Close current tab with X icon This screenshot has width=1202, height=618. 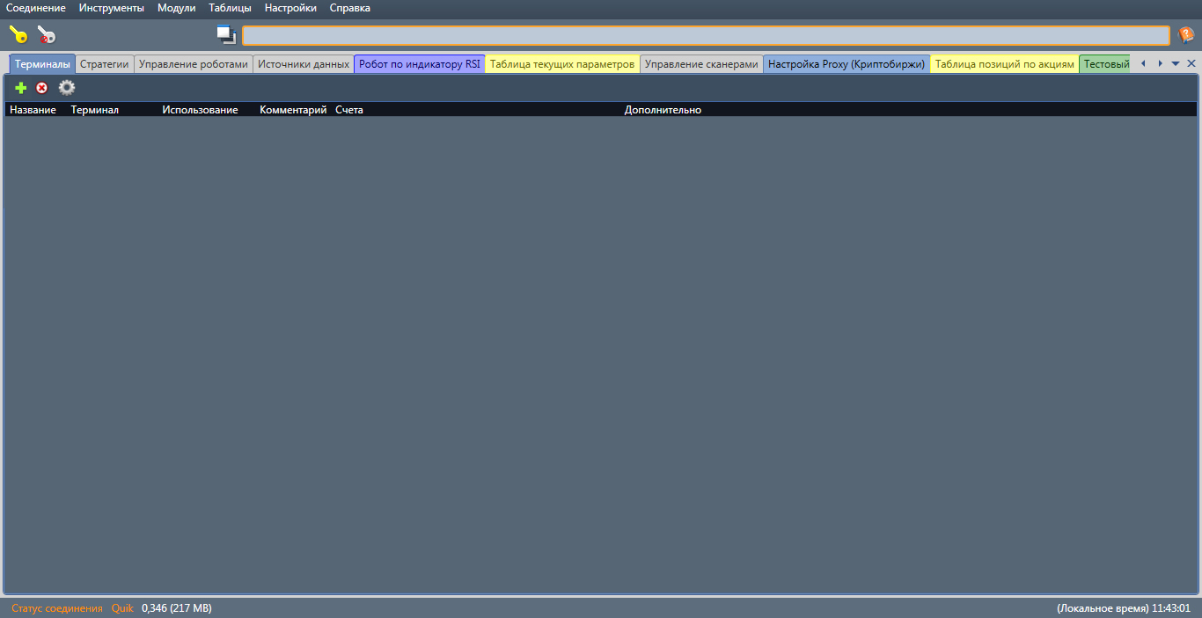pyautogui.click(x=1191, y=63)
